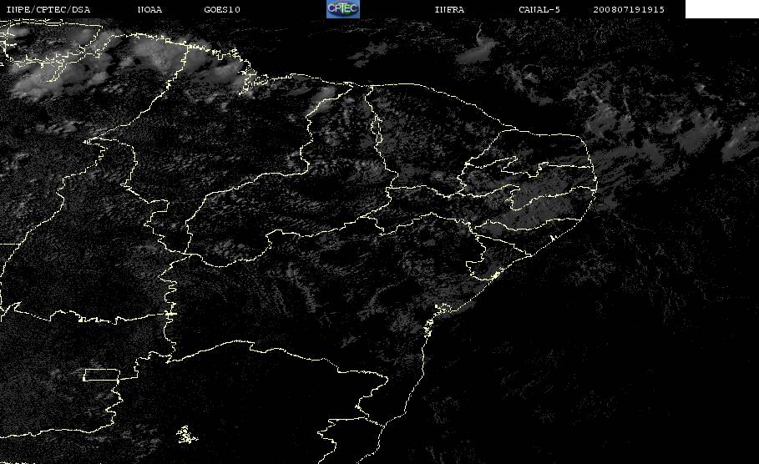The width and height of the screenshot is (759, 464).
Task: Click inside the small rectangular Distrito Federal outline
Action: 102,375
